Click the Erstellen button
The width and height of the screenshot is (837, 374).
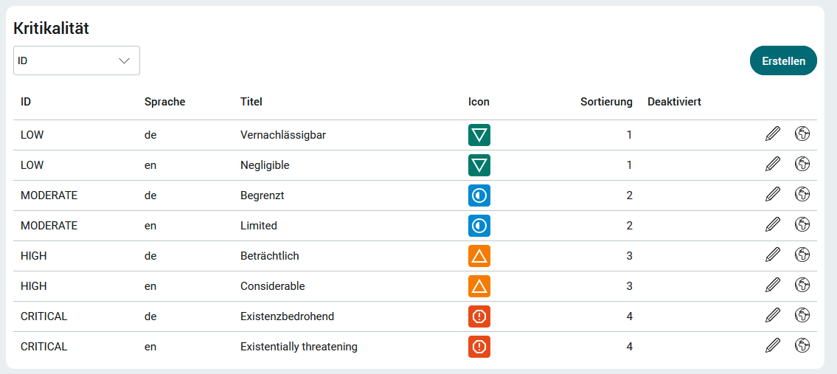(x=784, y=61)
